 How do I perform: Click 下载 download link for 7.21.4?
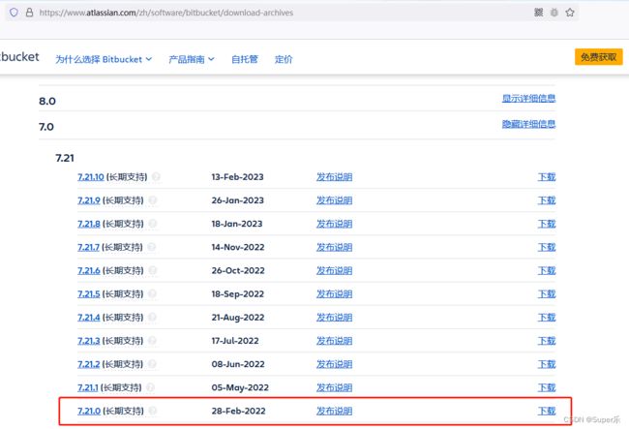[547, 318]
